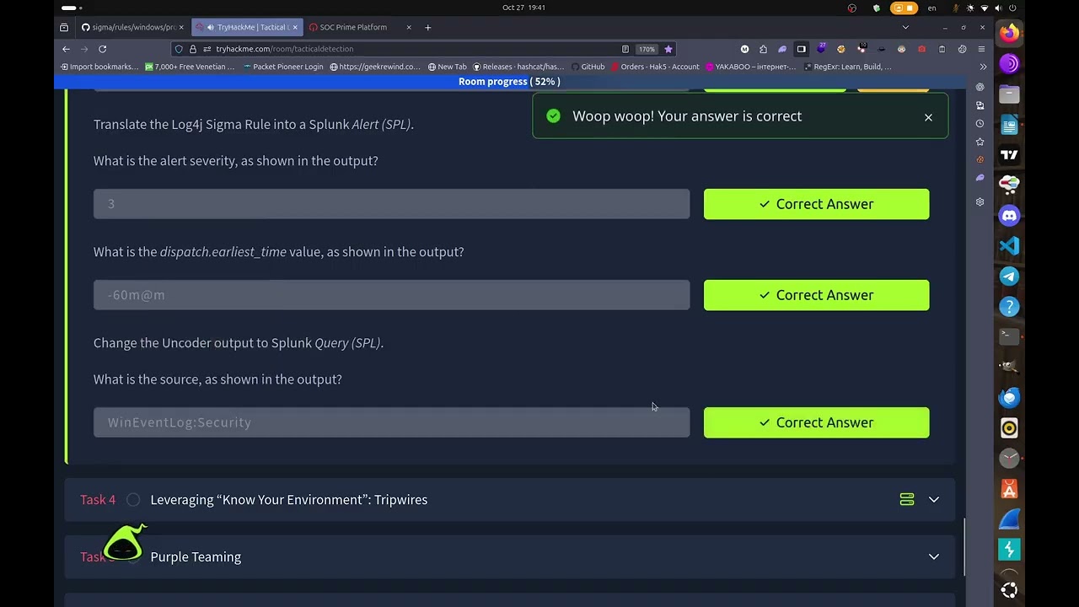Open Orders - Hak5 - Account bookmark
Image resolution: width=1079 pixels, height=607 pixels.
pyautogui.click(x=656, y=67)
